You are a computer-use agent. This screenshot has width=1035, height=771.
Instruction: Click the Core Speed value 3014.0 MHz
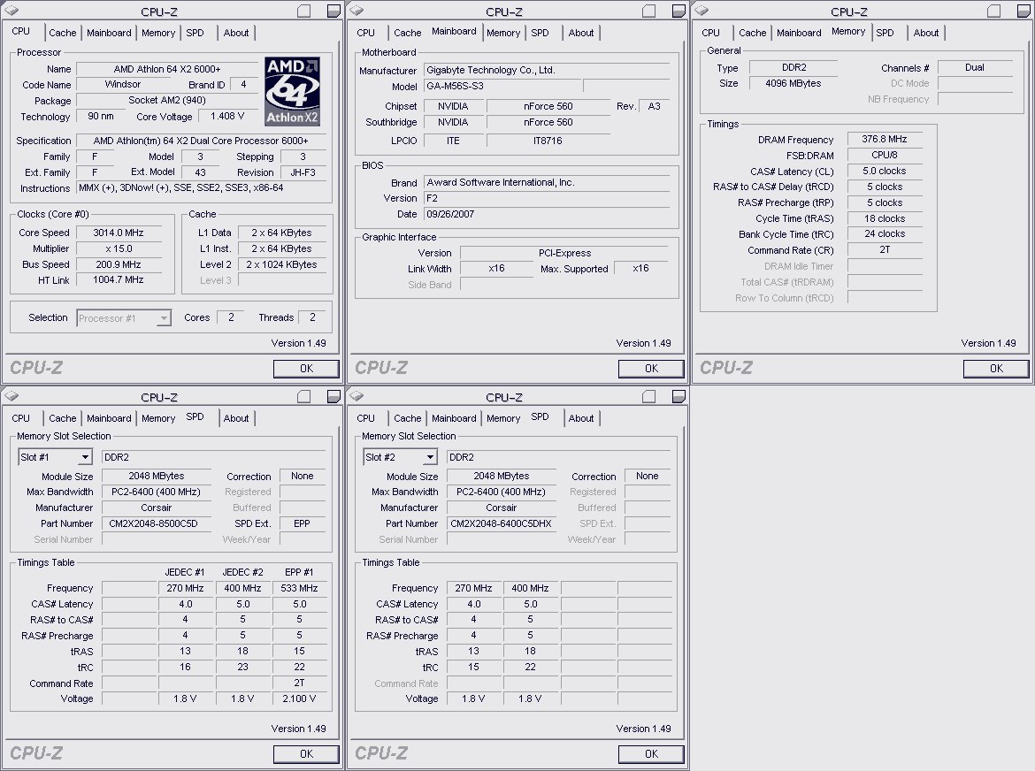click(119, 233)
